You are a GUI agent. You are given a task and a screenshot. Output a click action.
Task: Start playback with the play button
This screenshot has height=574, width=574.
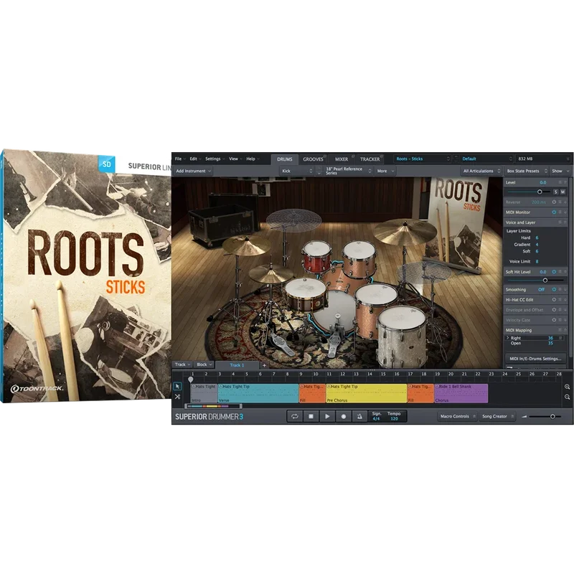[x=327, y=416]
